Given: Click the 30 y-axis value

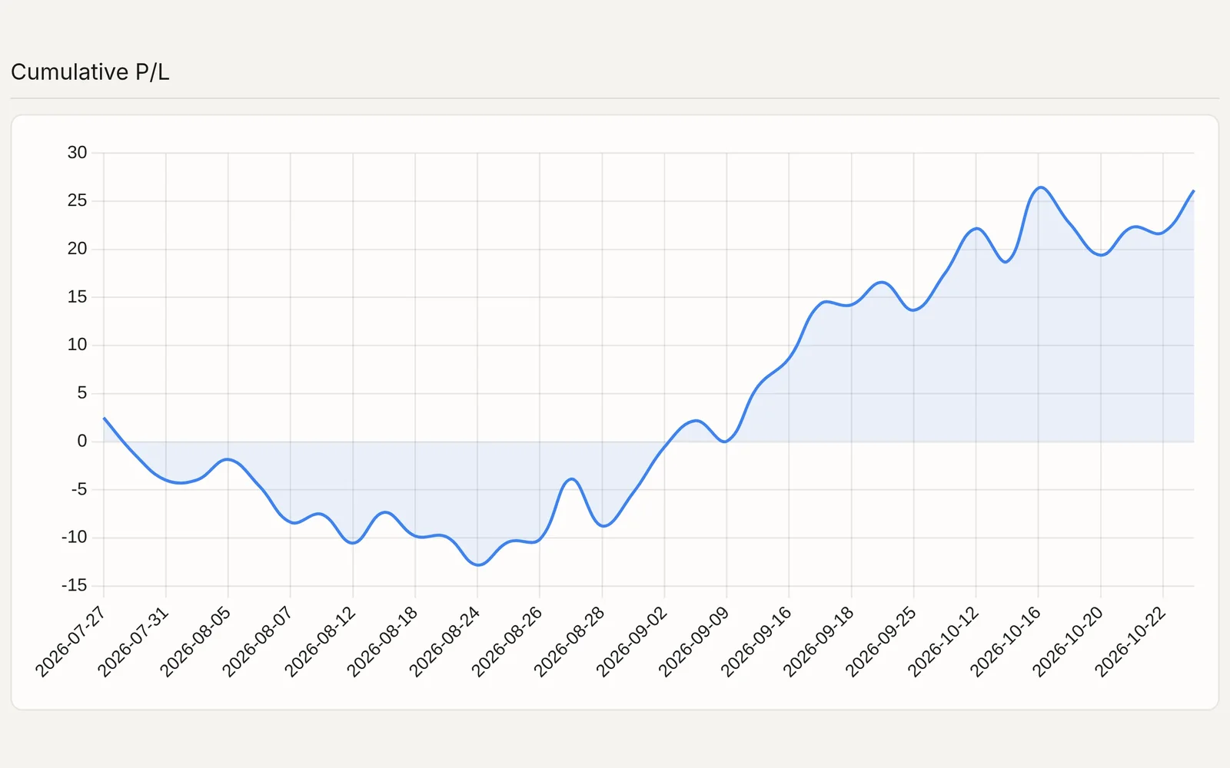Looking at the screenshot, I should 78,153.
